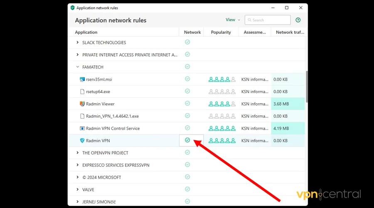Open network permission dropdown for Radmin VPN
374x208 pixels.
point(191,141)
